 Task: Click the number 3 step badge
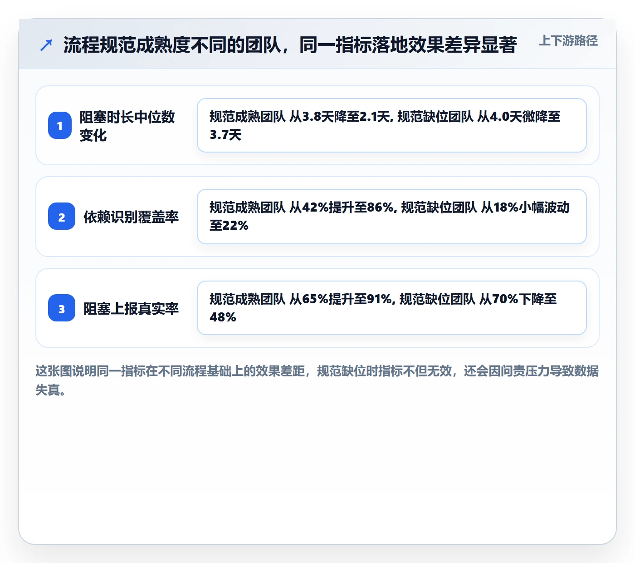coord(62,308)
